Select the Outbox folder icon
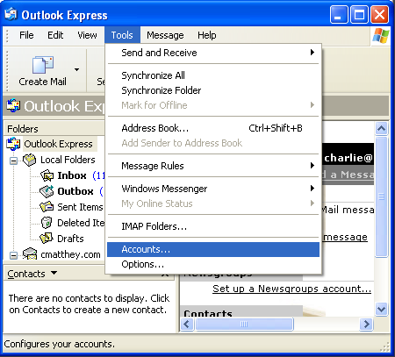Image resolution: width=395 pixels, height=357 pixels. pos(47,191)
